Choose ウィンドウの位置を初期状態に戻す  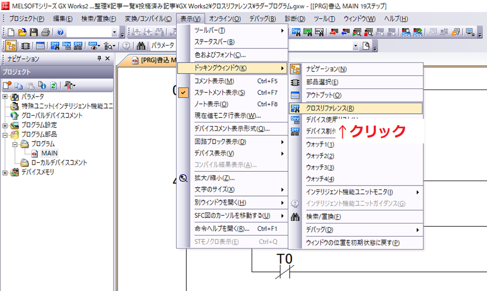(x=356, y=243)
